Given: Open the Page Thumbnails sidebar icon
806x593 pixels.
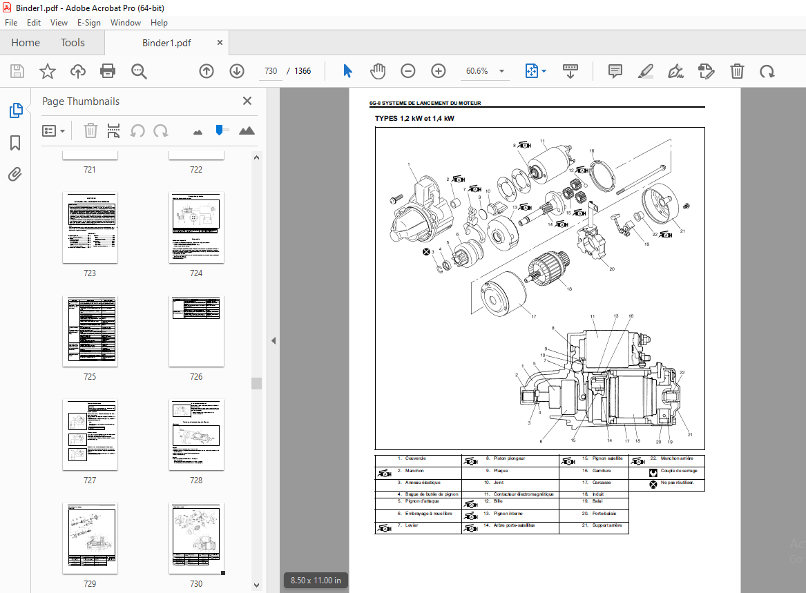Looking at the screenshot, I should click(15, 110).
